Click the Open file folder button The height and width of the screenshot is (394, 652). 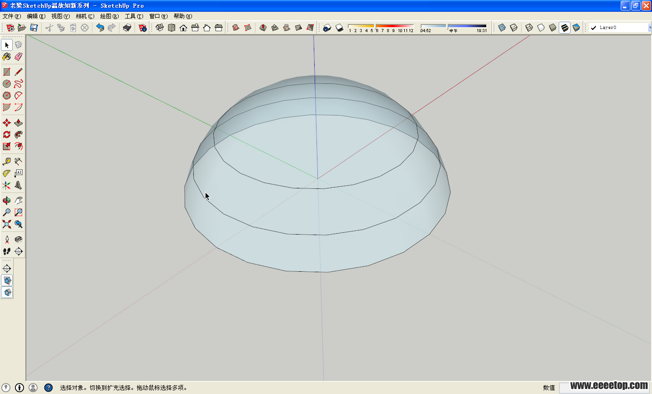point(22,28)
